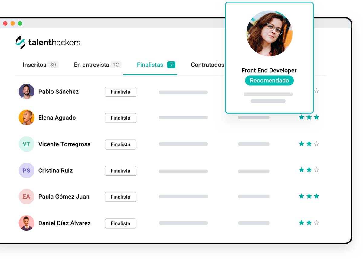Click Pablo Sánchez's profile avatar
This screenshot has height=259, width=363.
pyautogui.click(x=27, y=92)
